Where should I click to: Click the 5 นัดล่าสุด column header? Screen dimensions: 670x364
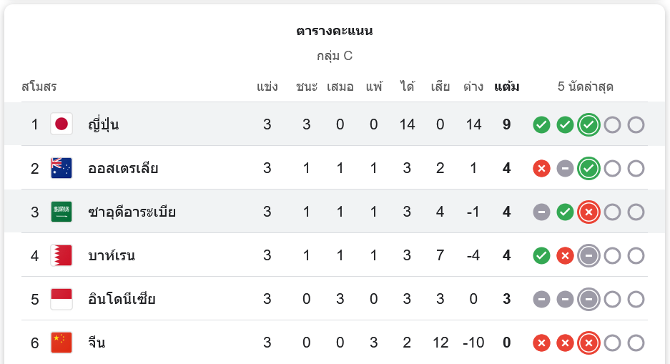(x=586, y=87)
